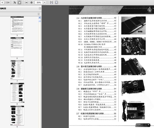Click the 50% zoom level field
The height and width of the screenshot is (128, 154).
(39, 3)
